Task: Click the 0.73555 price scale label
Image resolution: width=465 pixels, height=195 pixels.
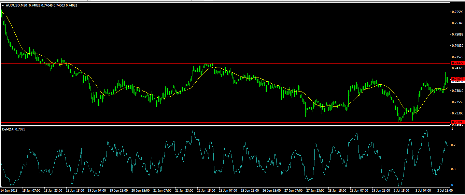Action: (457, 102)
